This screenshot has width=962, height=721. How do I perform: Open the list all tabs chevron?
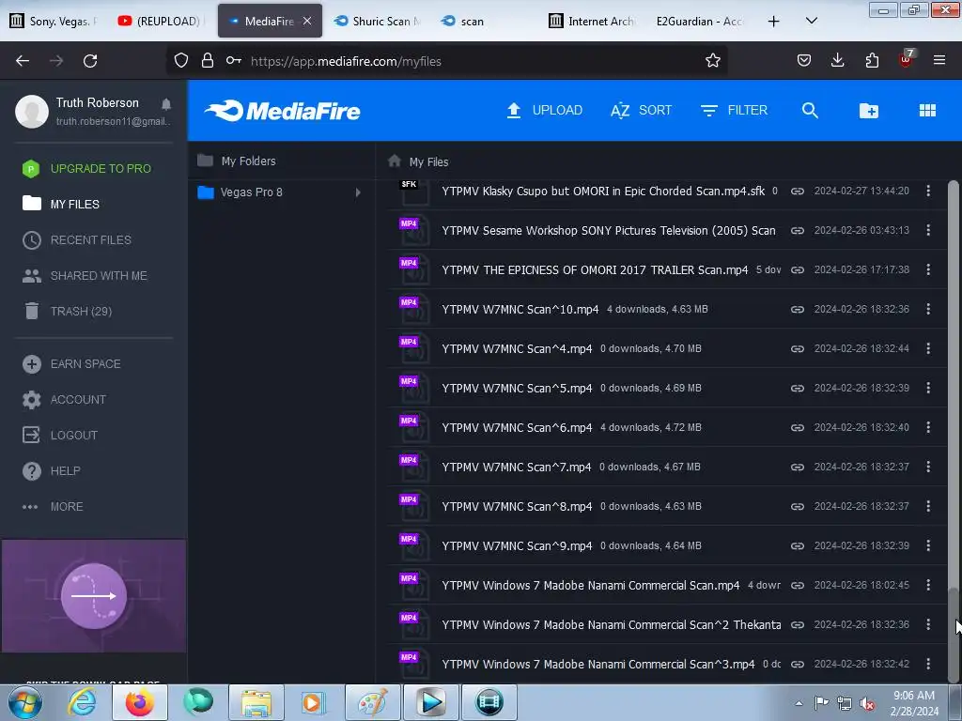[x=811, y=22]
